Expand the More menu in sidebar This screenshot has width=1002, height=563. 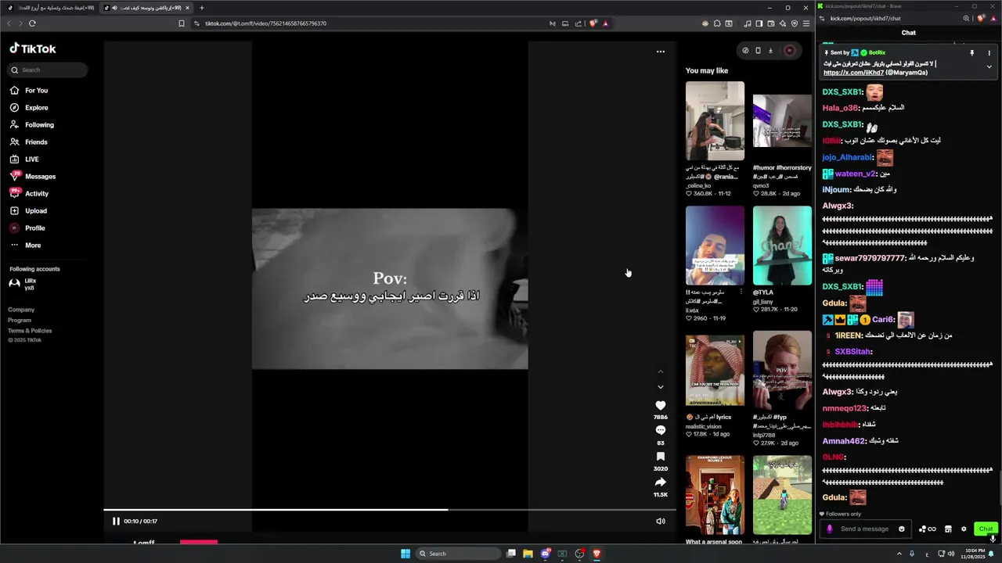(x=24, y=246)
